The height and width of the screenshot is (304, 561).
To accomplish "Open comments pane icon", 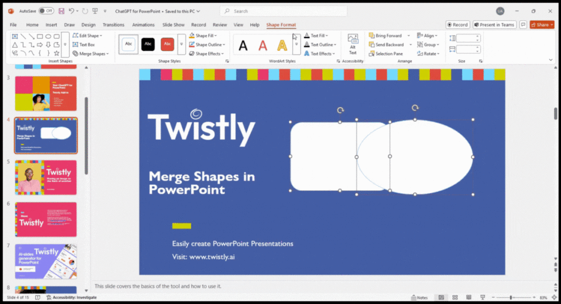I will (x=523, y=25).
